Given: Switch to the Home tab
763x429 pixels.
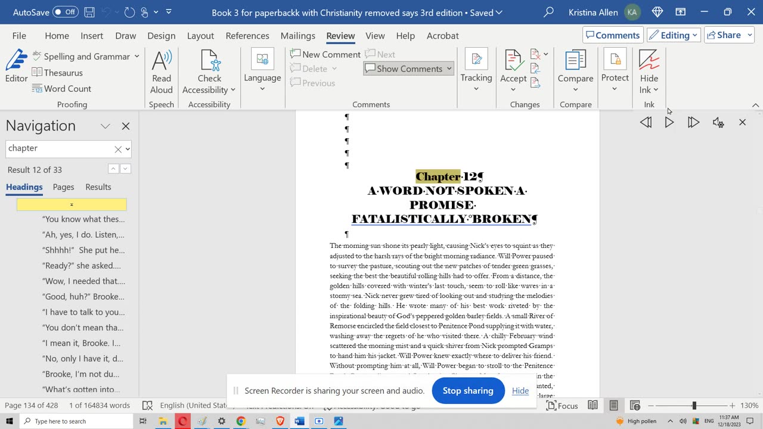Looking at the screenshot, I should click(57, 36).
